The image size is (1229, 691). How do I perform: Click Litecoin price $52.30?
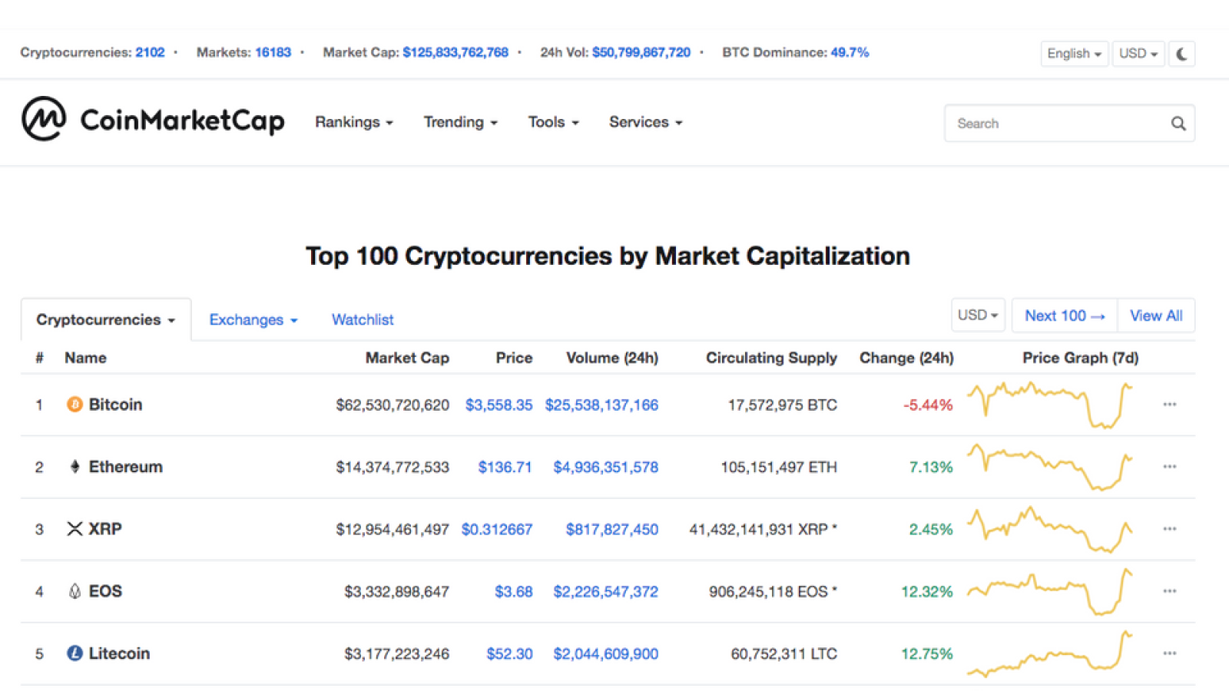pyautogui.click(x=509, y=653)
